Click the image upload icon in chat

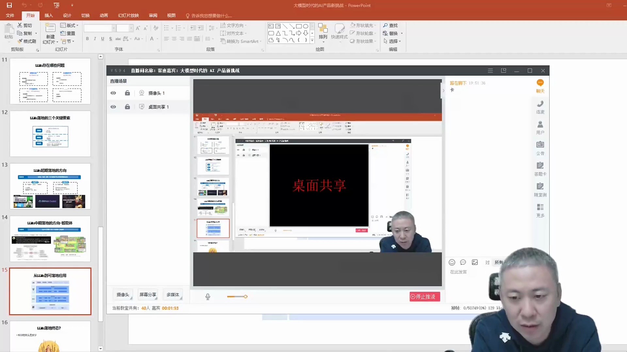click(x=475, y=262)
